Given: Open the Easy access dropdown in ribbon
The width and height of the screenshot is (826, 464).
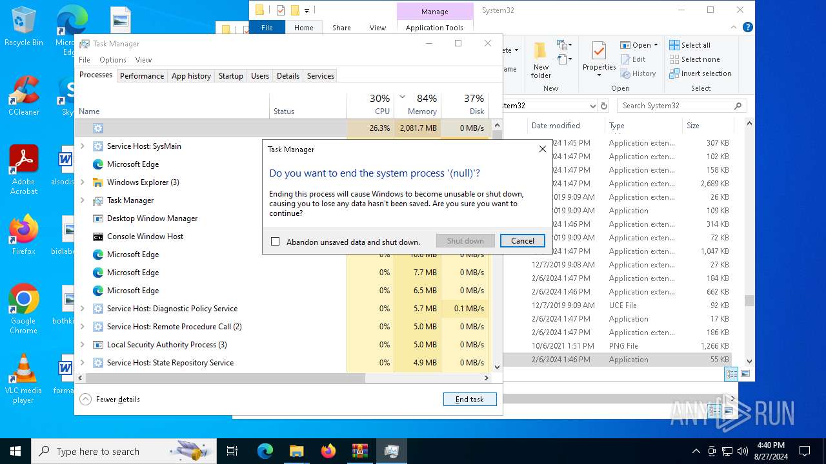Looking at the screenshot, I should [565, 59].
